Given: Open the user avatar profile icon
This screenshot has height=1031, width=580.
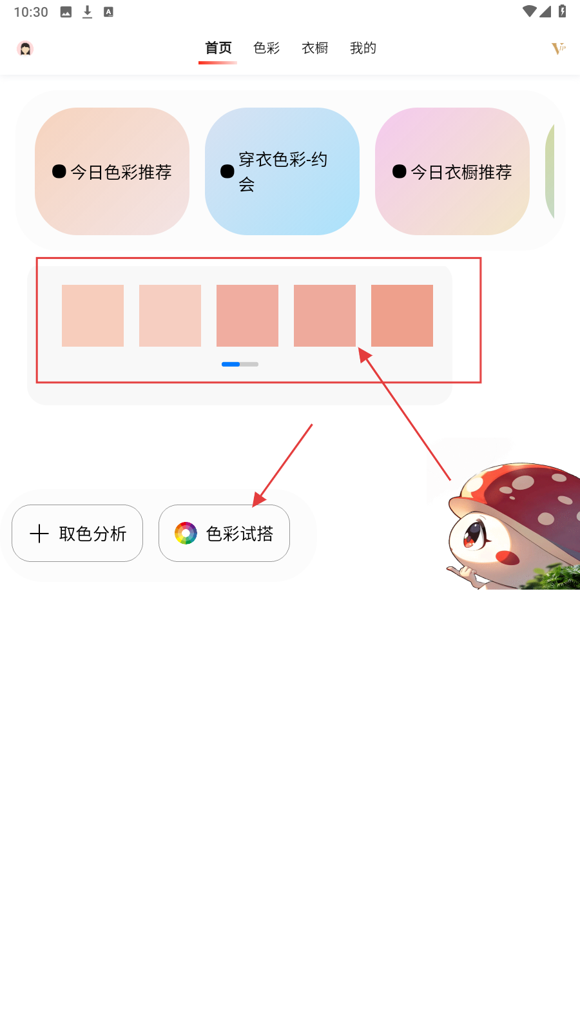Looking at the screenshot, I should [x=25, y=48].
